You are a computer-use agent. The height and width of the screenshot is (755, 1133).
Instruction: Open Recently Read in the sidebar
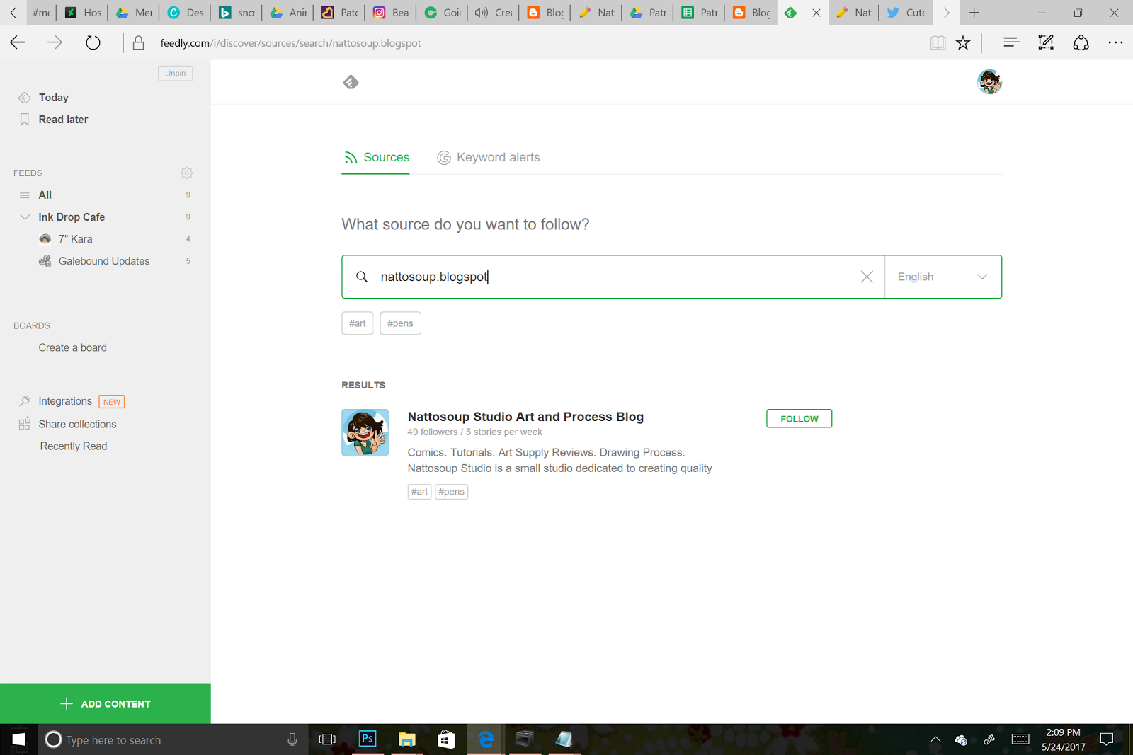[74, 446]
